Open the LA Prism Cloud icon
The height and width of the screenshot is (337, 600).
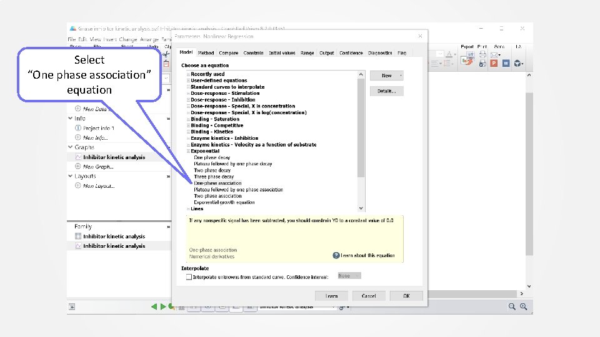click(517, 64)
